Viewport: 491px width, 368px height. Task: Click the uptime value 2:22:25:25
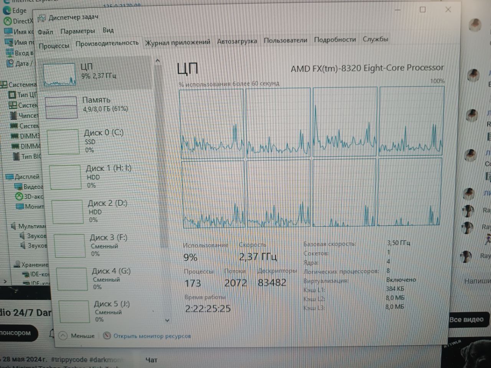point(208,308)
